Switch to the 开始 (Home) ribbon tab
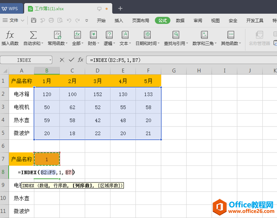 click(x=101, y=20)
